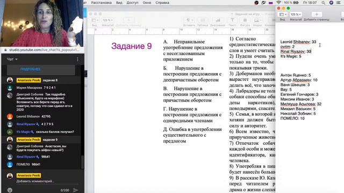Open the Окно menu
The width and height of the screenshot is (344, 193).
click(x=147, y=3)
